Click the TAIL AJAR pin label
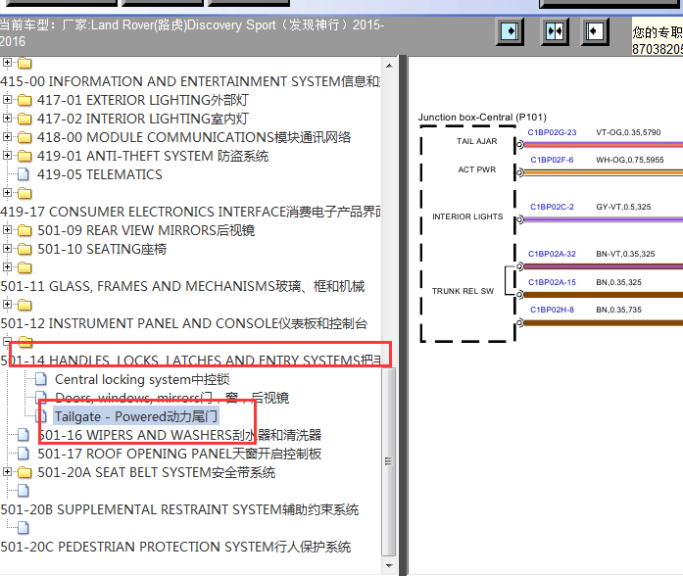683x576 pixels. coord(476,141)
